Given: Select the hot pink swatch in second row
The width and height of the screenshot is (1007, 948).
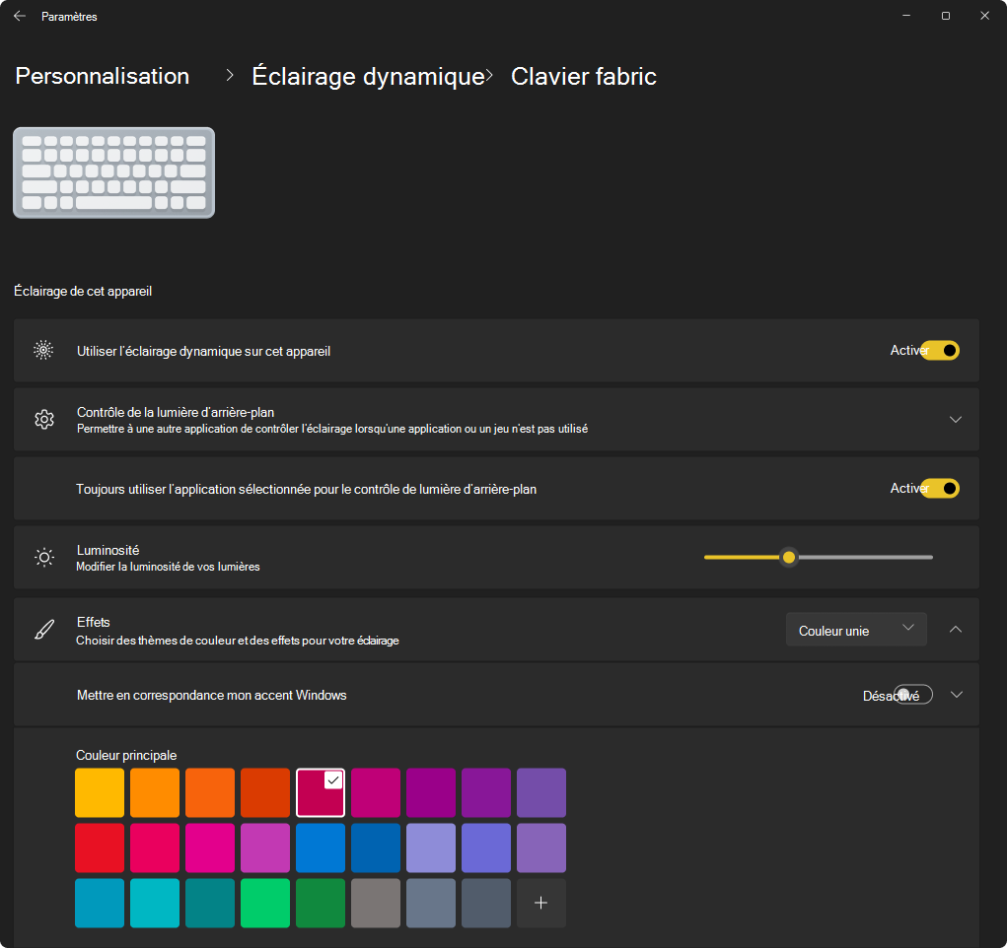Looking at the screenshot, I should 210,847.
